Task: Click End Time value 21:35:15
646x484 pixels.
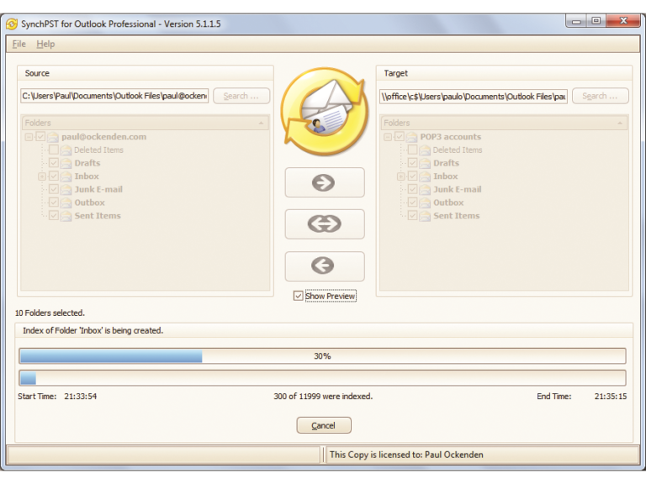Action: [611, 397]
